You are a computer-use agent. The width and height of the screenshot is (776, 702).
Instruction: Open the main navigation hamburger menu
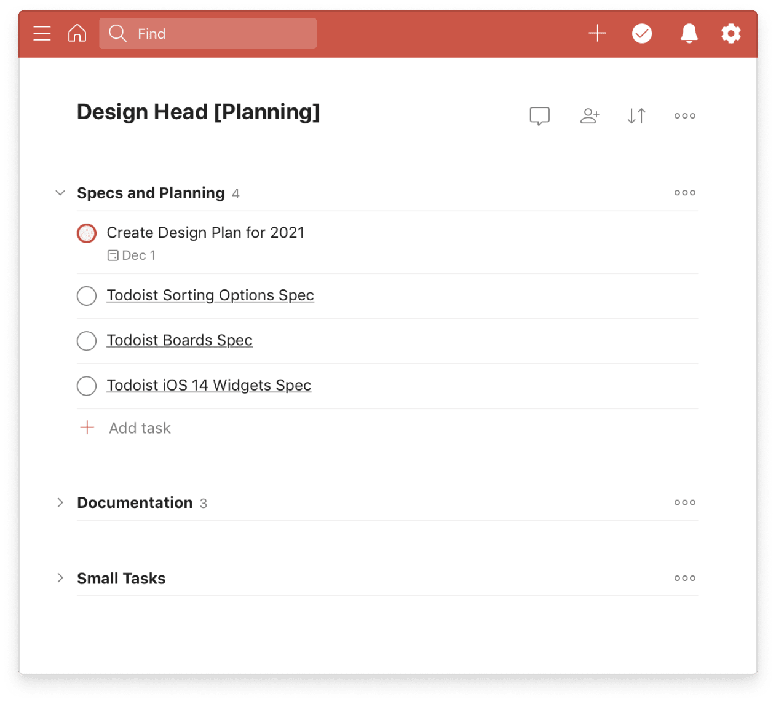point(42,33)
